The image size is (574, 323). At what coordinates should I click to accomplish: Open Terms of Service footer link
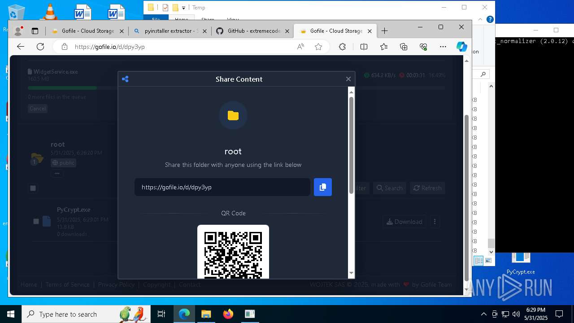(67, 284)
